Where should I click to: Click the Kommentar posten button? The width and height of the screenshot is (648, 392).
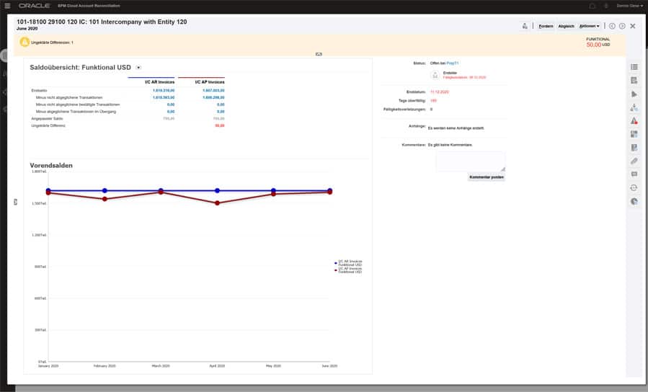pyautogui.click(x=487, y=177)
